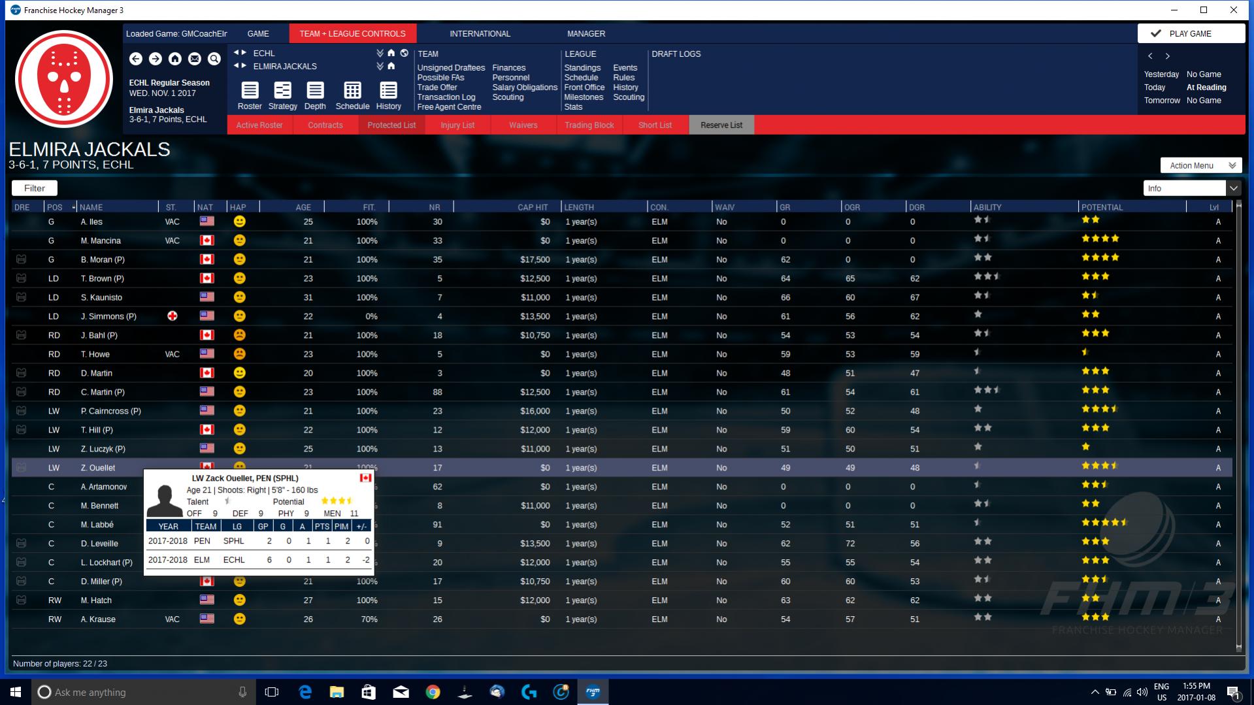1254x705 pixels.
Task: Open Chrome from the Windows taskbar
Action: (433, 692)
